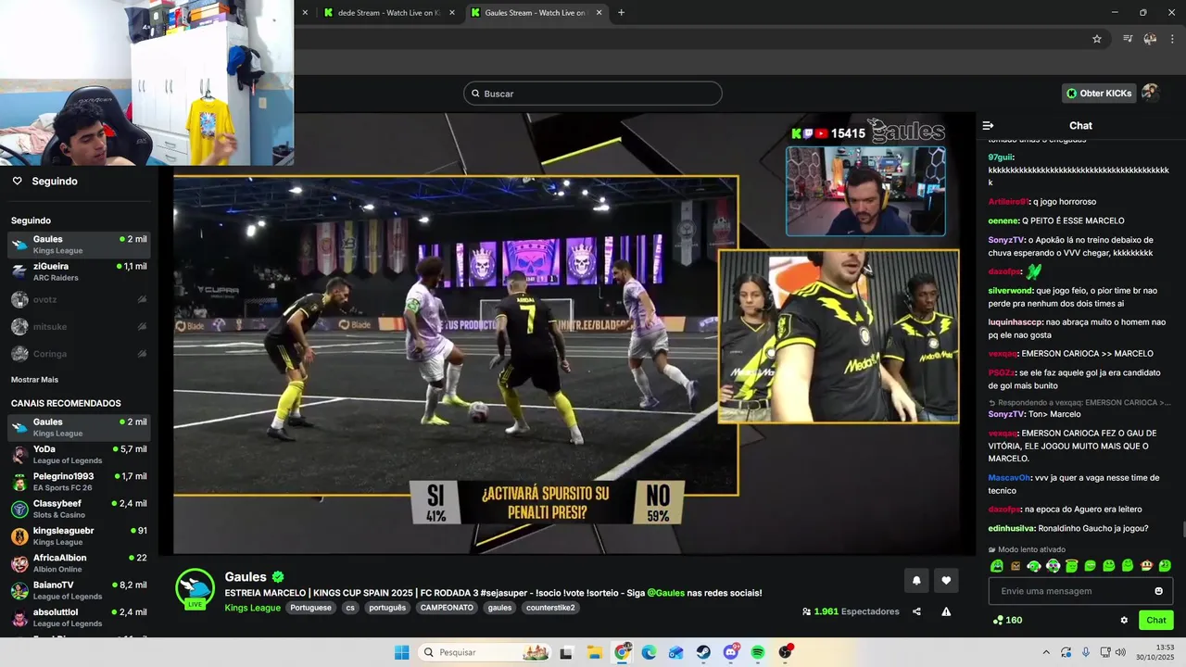Focus the Envie uma mensagem field
The width and height of the screenshot is (1186, 667).
[x=1080, y=591]
